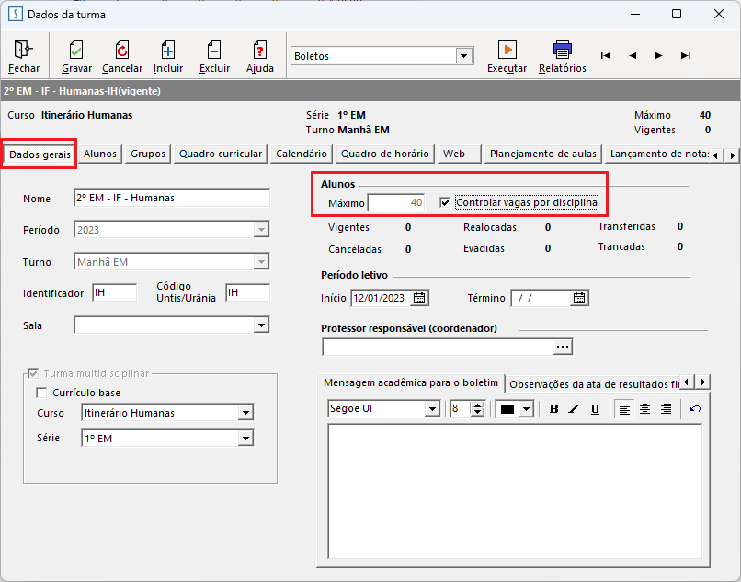Click inside the academic message text area

pos(515,491)
